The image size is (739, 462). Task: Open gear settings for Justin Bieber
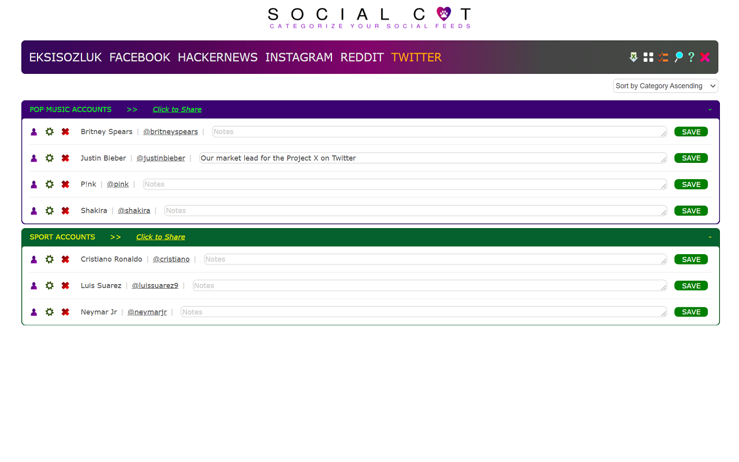coord(50,158)
